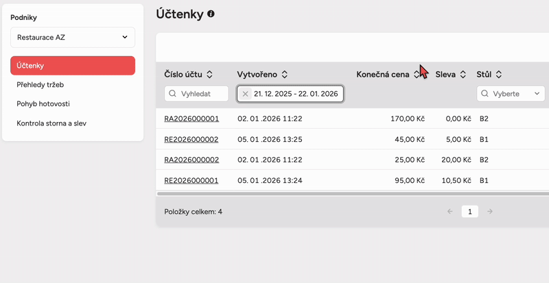
Task: Sort by Vytvořeno date column
Action: [x=284, y=75]
